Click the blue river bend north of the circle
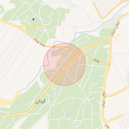 click(x=59, y=42)
